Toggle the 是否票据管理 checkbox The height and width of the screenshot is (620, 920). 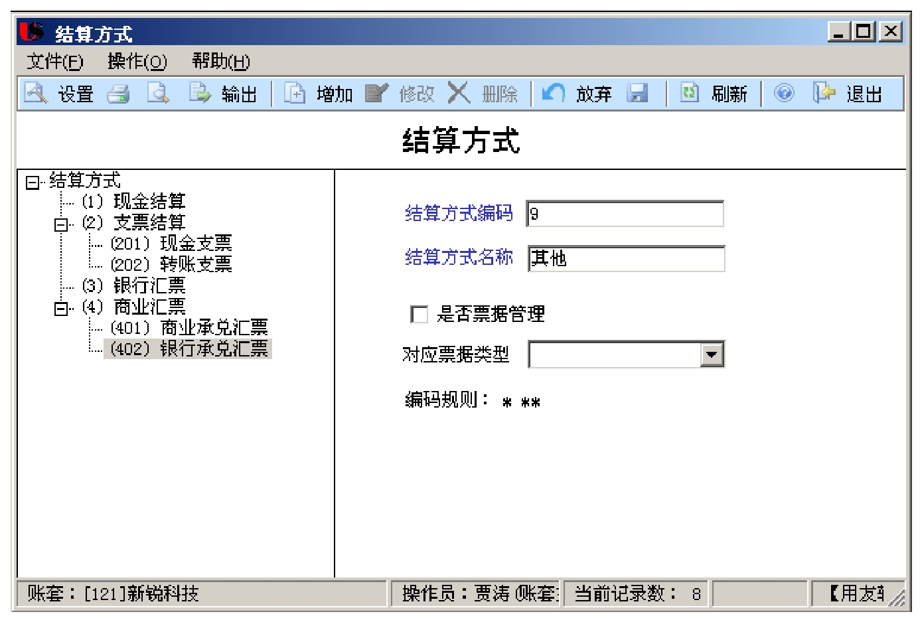[x=420, y=314]
